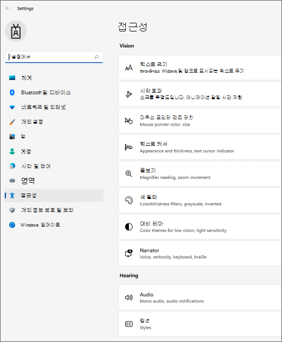
Task: Open 개인 설정 in the sidebar
Action: pos(54,122)
